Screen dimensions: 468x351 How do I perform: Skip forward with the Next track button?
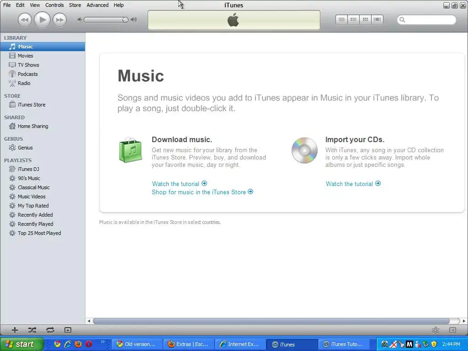pos(60,20)
